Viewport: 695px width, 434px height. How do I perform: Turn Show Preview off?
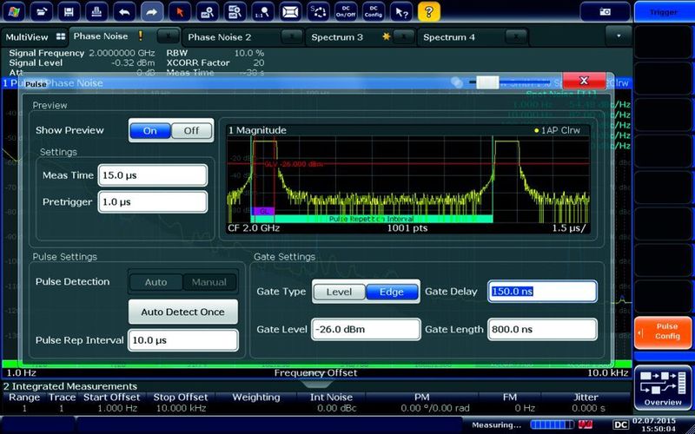(x=191, y=130)
